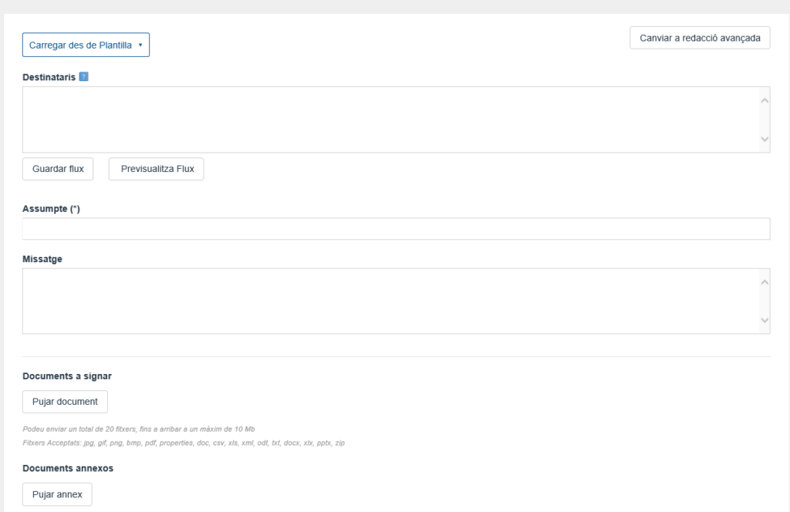Click the Destinataris scrollbar track

pos(765,120)
